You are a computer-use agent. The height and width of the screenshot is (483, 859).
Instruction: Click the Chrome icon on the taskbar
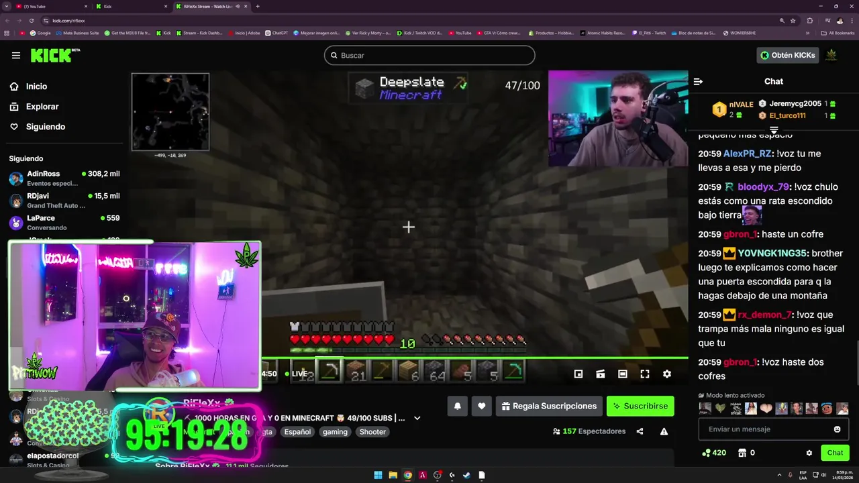pos(407,475)
